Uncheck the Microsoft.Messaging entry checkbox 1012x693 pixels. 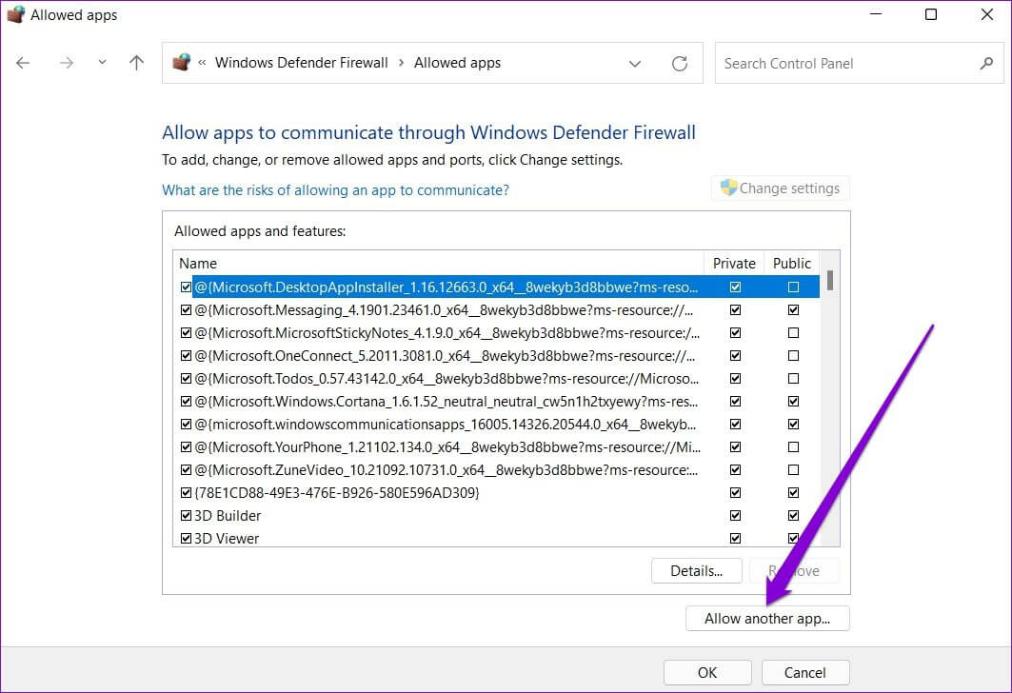(x=186, y=309)
